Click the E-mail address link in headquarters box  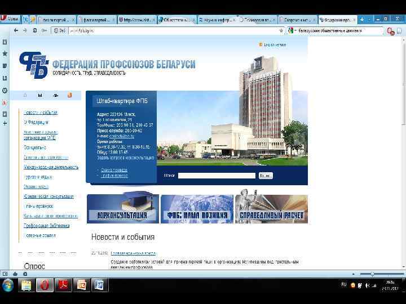point(122,136)
